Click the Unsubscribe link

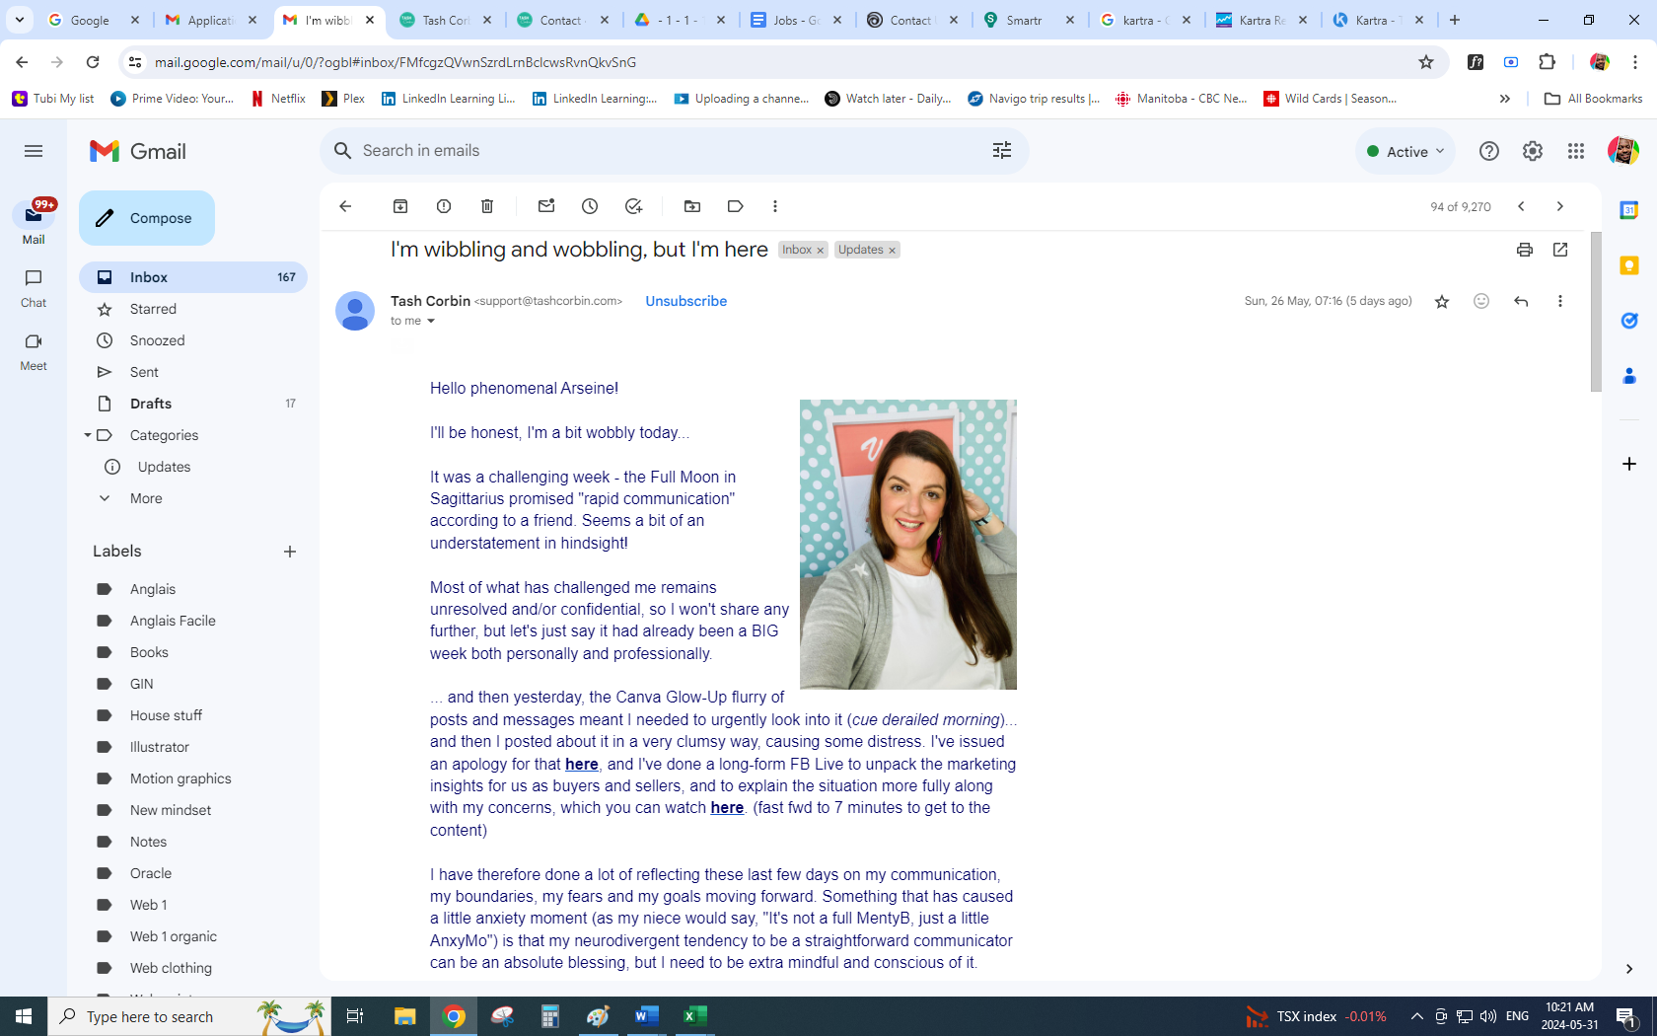pos(685,301)
